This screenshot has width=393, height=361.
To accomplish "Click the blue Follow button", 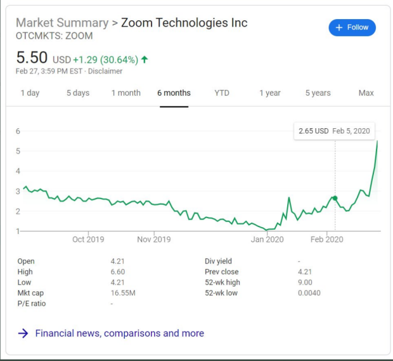I will tap(352, 27).
